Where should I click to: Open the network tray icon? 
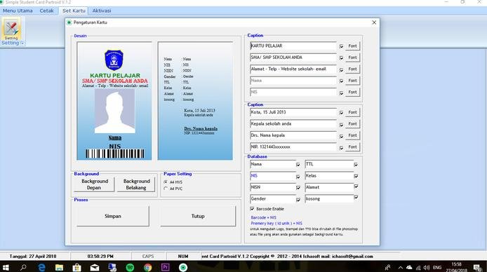click(x=418, y=267)
